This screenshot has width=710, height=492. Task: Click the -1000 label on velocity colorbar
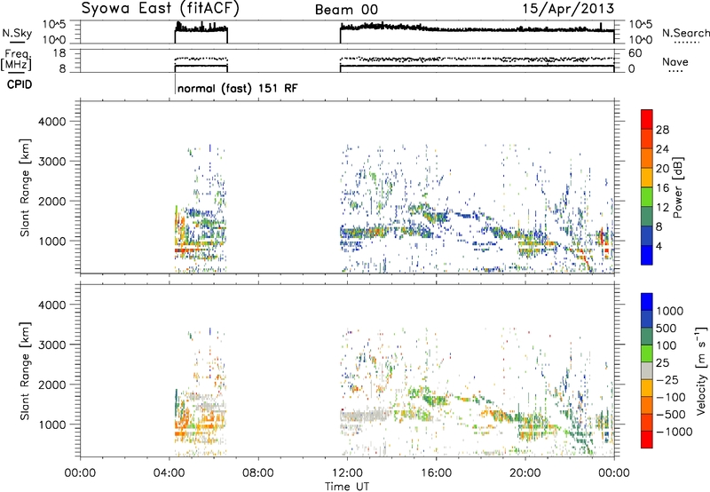coord(674,432)
